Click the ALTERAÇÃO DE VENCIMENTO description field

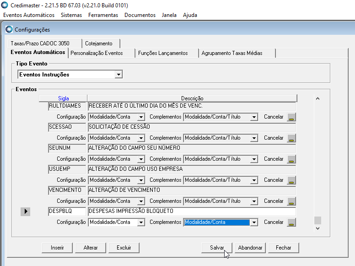pyautogui.click(x=192, y=190)
